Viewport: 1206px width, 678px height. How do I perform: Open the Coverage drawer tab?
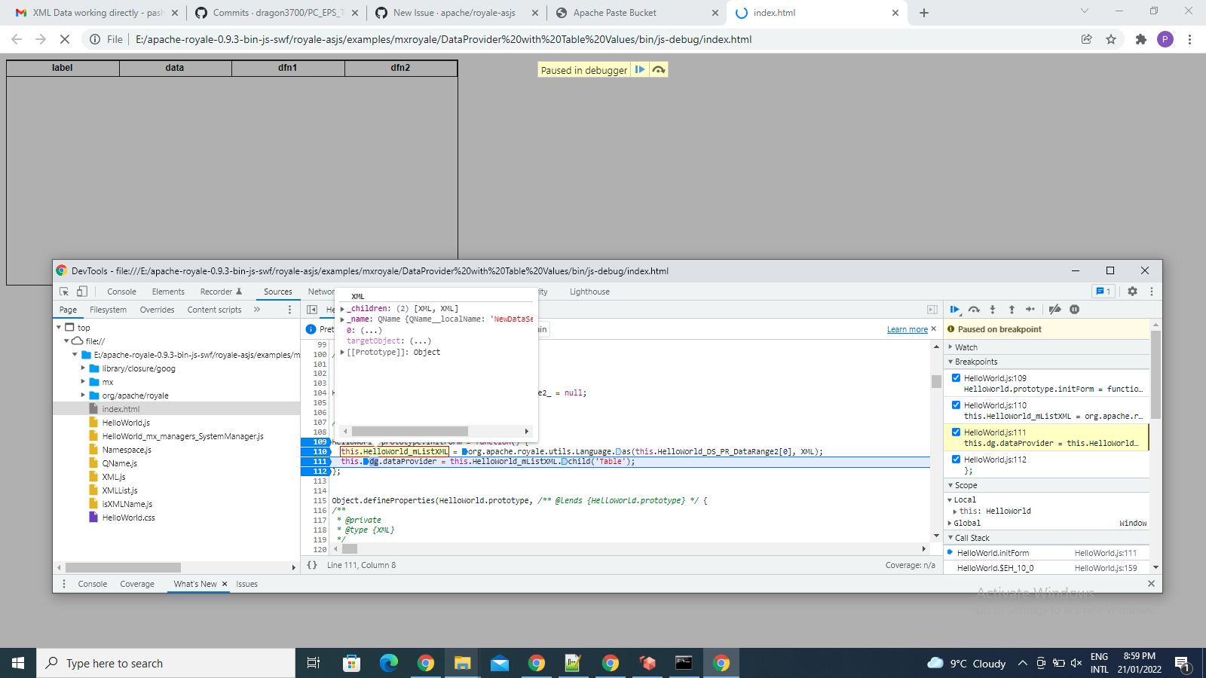click(137, 584)
